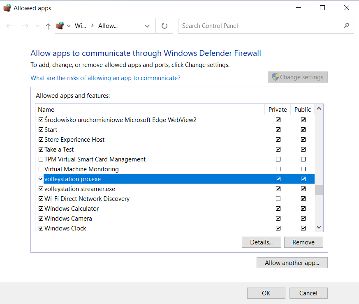Click Allow another app button
Screen dimensions: 359x304
pos(292,263)
